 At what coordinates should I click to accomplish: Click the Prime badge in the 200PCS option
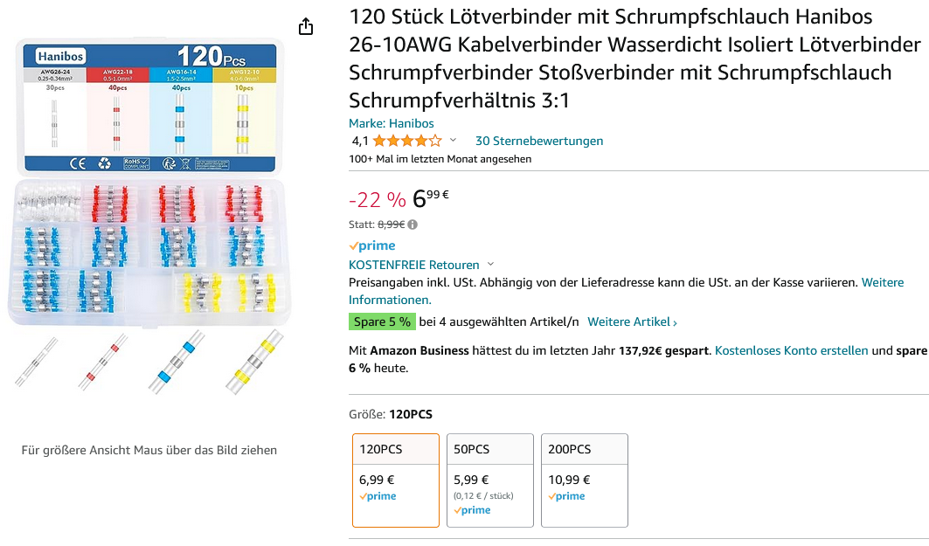point(566,496)
